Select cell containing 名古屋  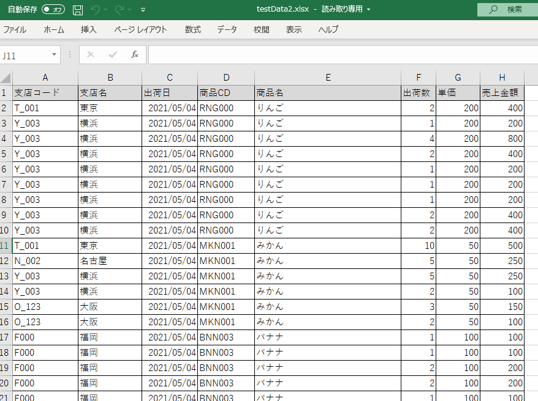(x=110, y=261)
